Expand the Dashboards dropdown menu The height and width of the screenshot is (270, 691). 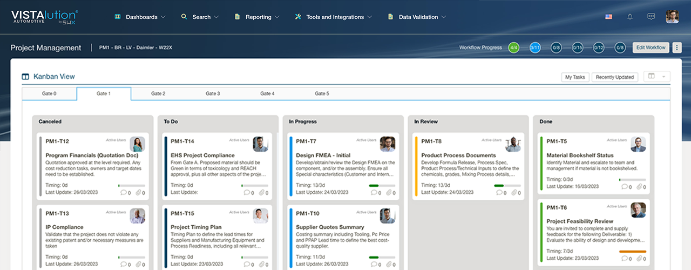tap(140, 17)
